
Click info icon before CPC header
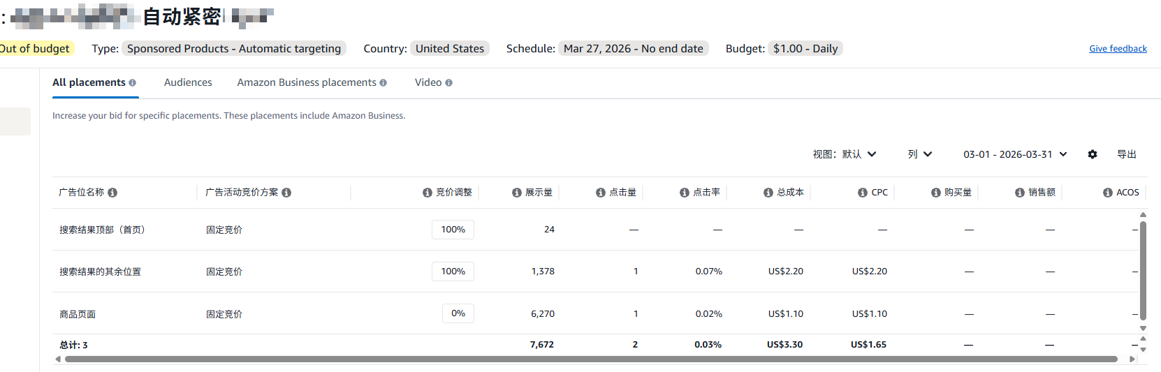pyautogui.click(x=863, y=193)
